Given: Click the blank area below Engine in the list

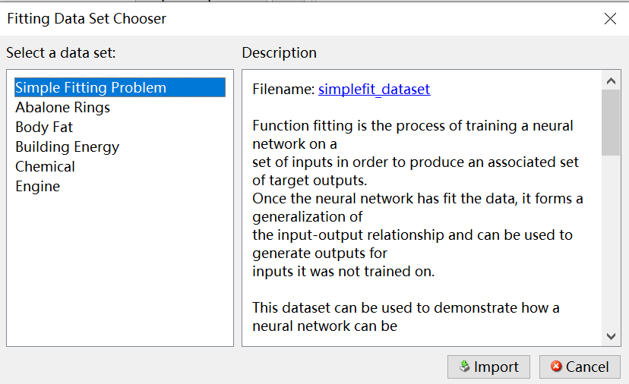Looking at the screenshot, I should pyautogui.click(x=120, y=273).
